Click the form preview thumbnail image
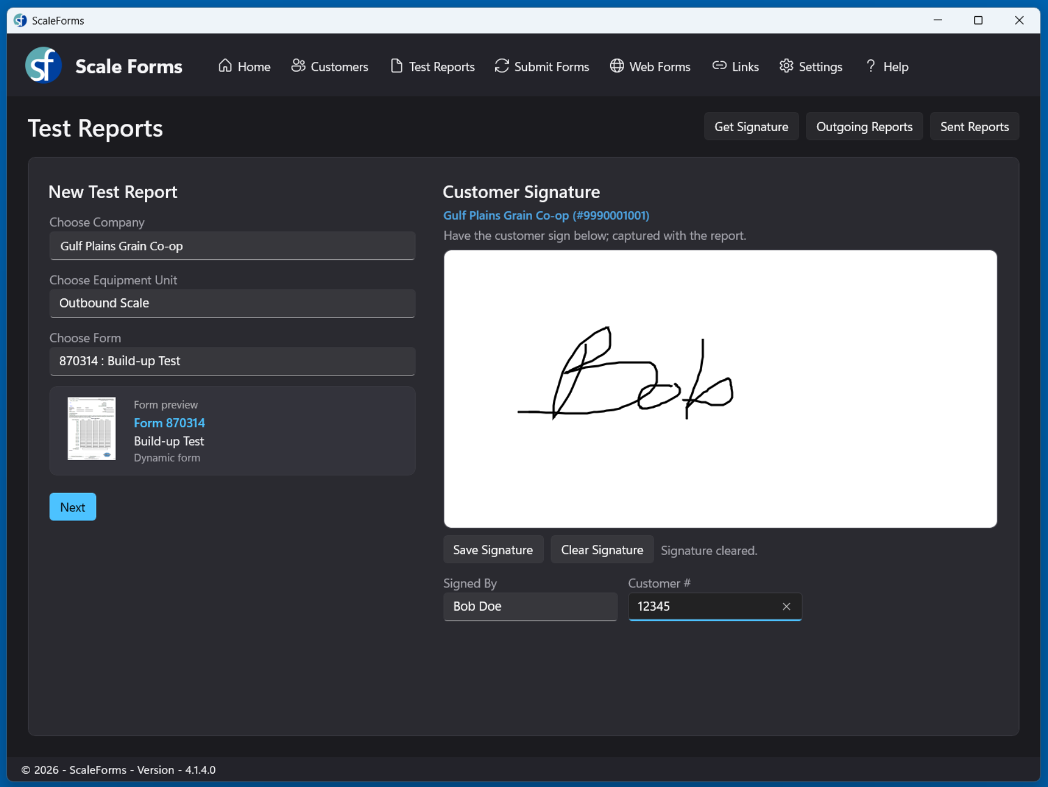 pyautogui.click(x=91, y=428)
